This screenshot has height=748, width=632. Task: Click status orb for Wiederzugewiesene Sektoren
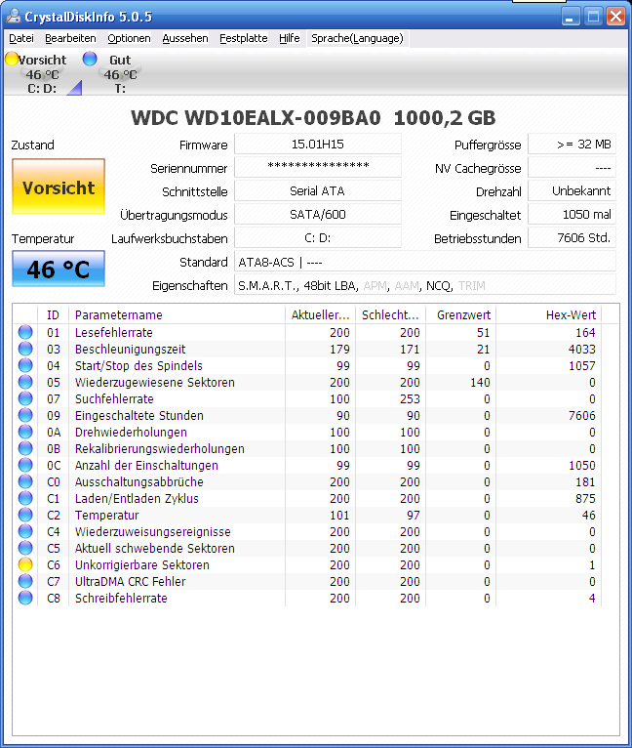click(x=25, y=382)
